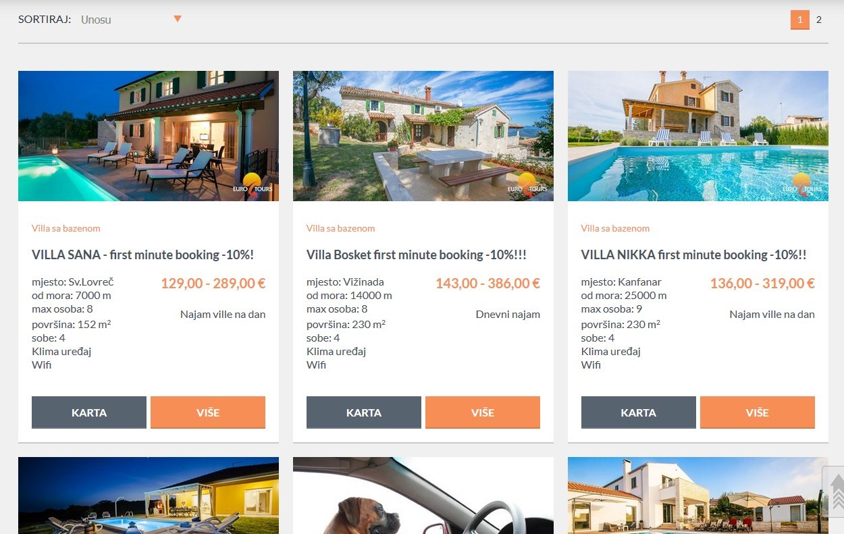
Task: Click VIŠE button for VILLA NIKKA
Action: pos(758,412)
